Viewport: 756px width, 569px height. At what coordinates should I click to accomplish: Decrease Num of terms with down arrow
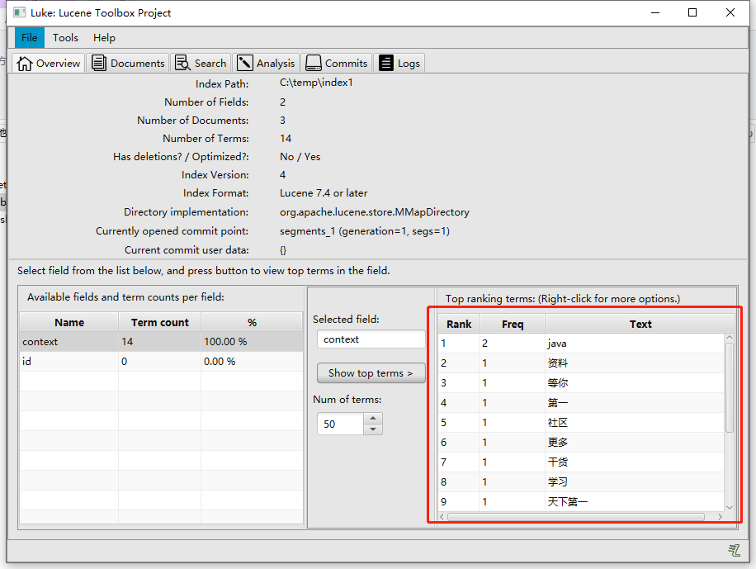point(373,429)
